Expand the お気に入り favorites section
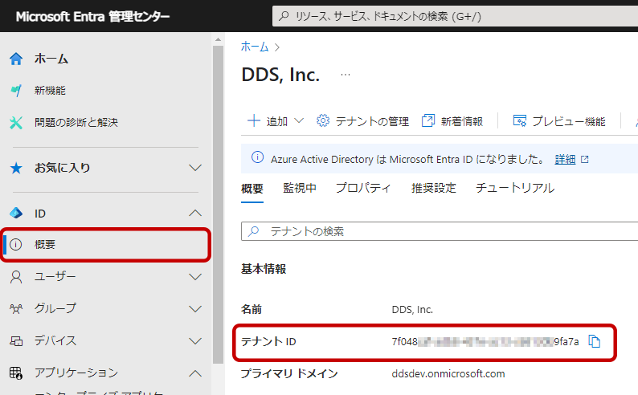 tap(194, 168)
